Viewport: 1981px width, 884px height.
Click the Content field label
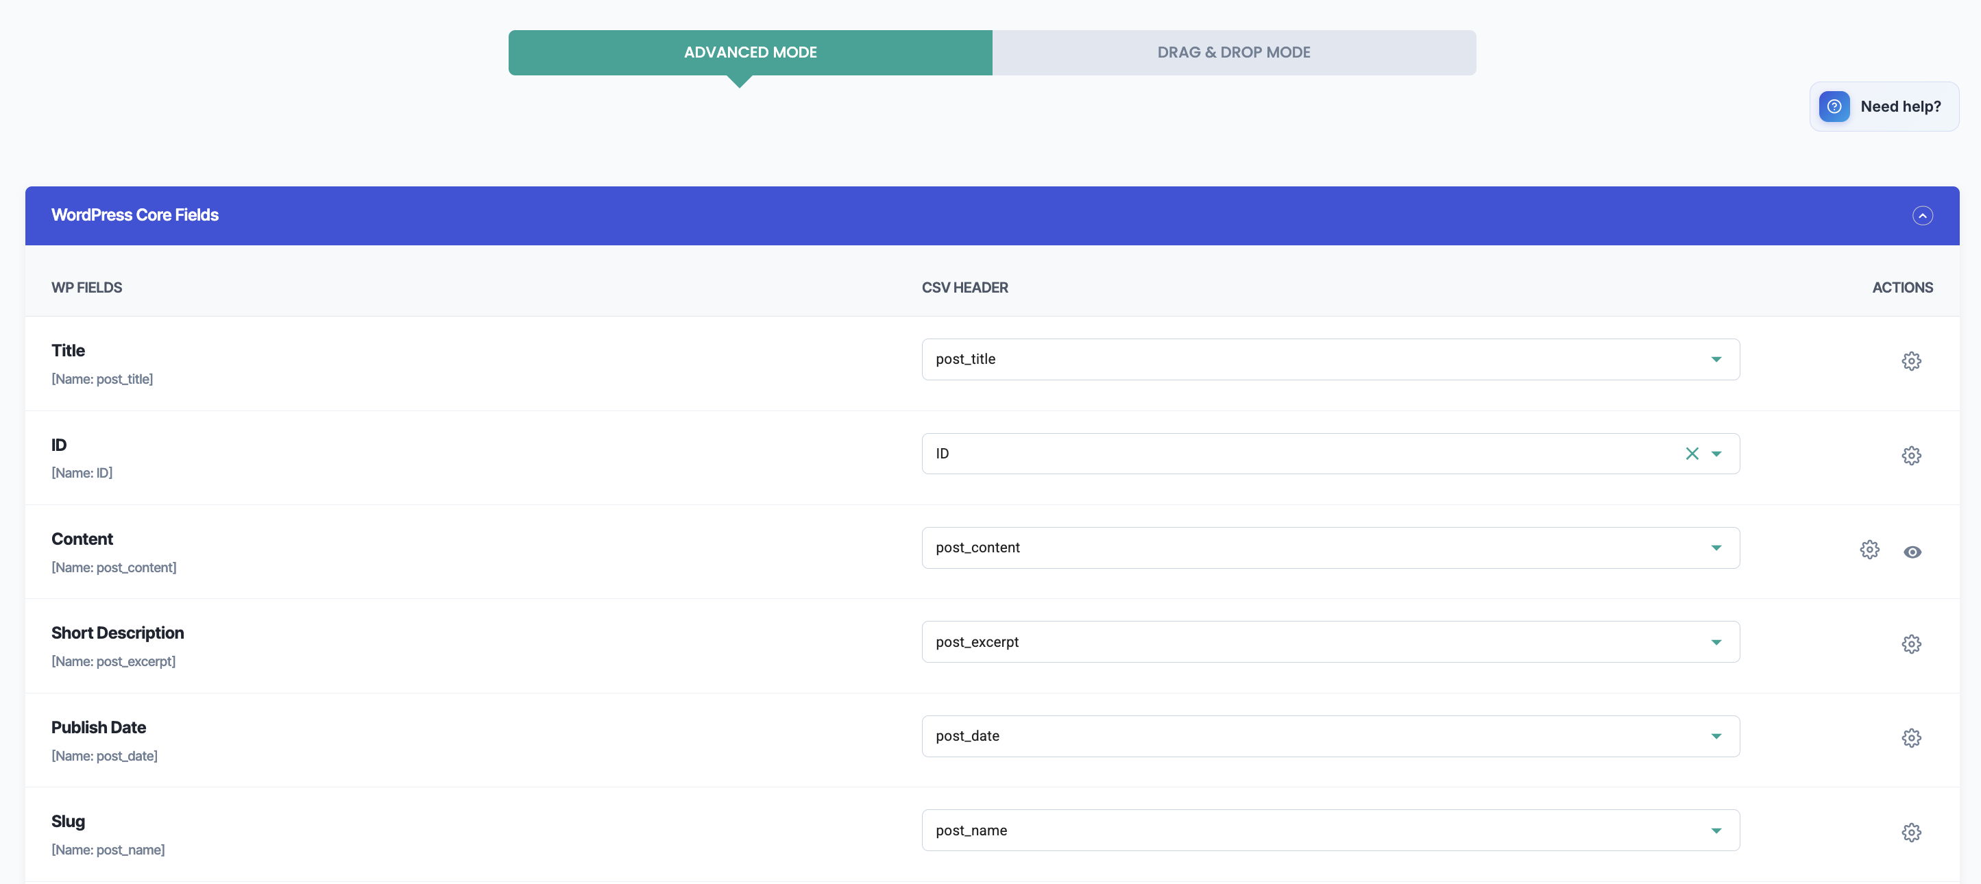coord(82,539)
